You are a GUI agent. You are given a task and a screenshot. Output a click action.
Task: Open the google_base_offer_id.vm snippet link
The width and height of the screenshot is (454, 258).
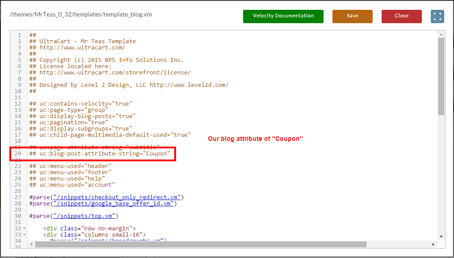click(113, 204)
